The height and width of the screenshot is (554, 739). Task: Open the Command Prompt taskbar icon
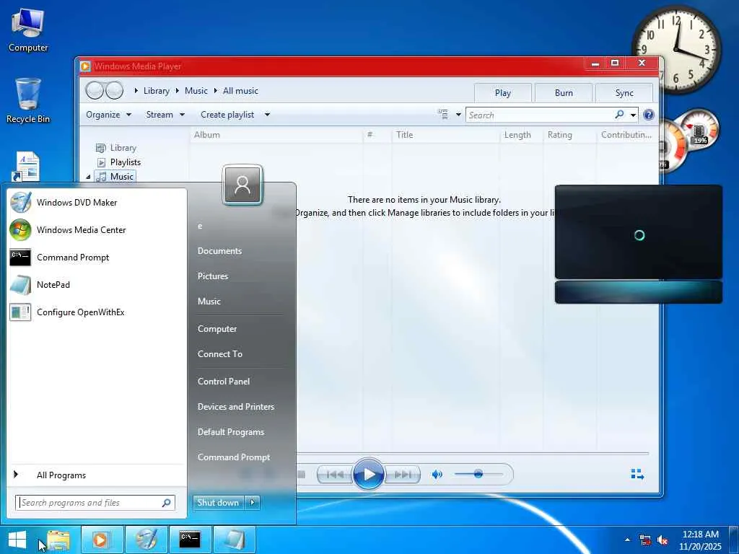coord(191,540)
